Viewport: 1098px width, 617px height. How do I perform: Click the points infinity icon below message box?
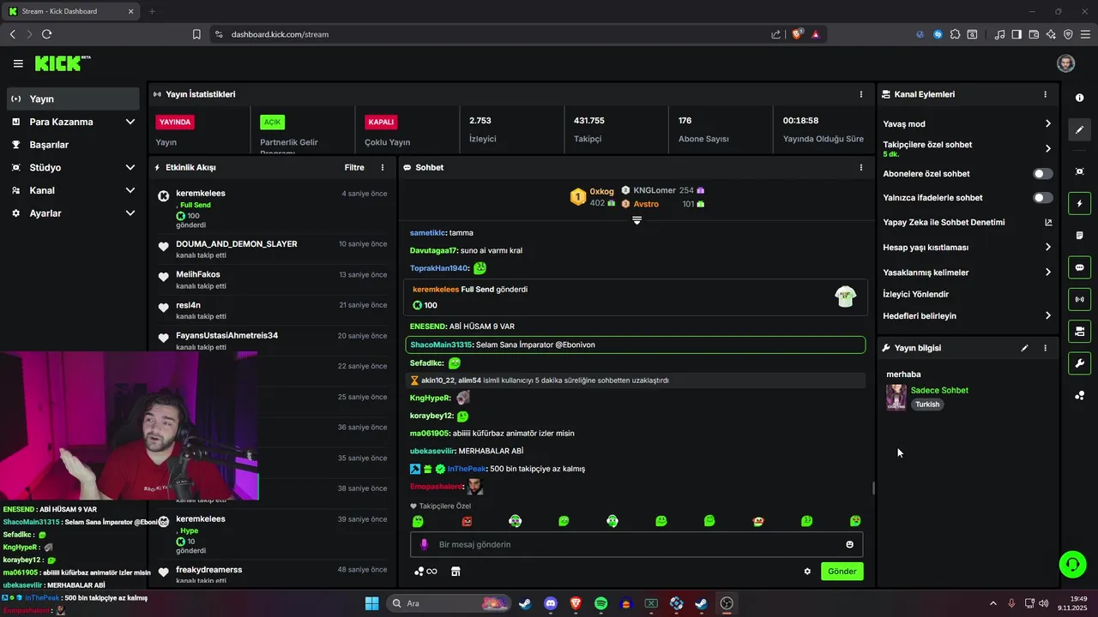click(x=425, y=572)
